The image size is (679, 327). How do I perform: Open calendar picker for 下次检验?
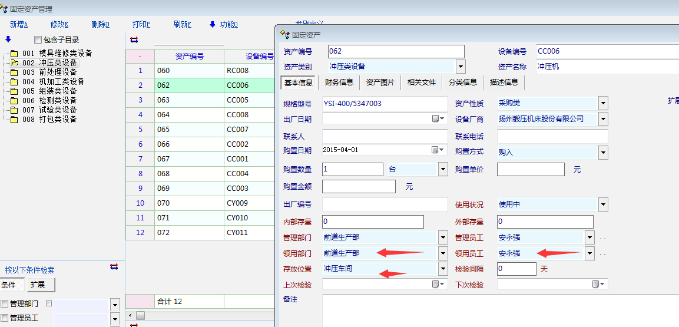pos(598,284)
